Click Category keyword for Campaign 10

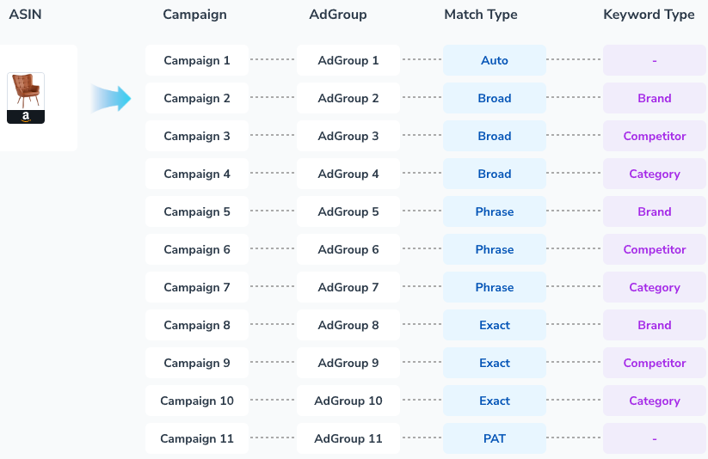click(x=655, y=401)
